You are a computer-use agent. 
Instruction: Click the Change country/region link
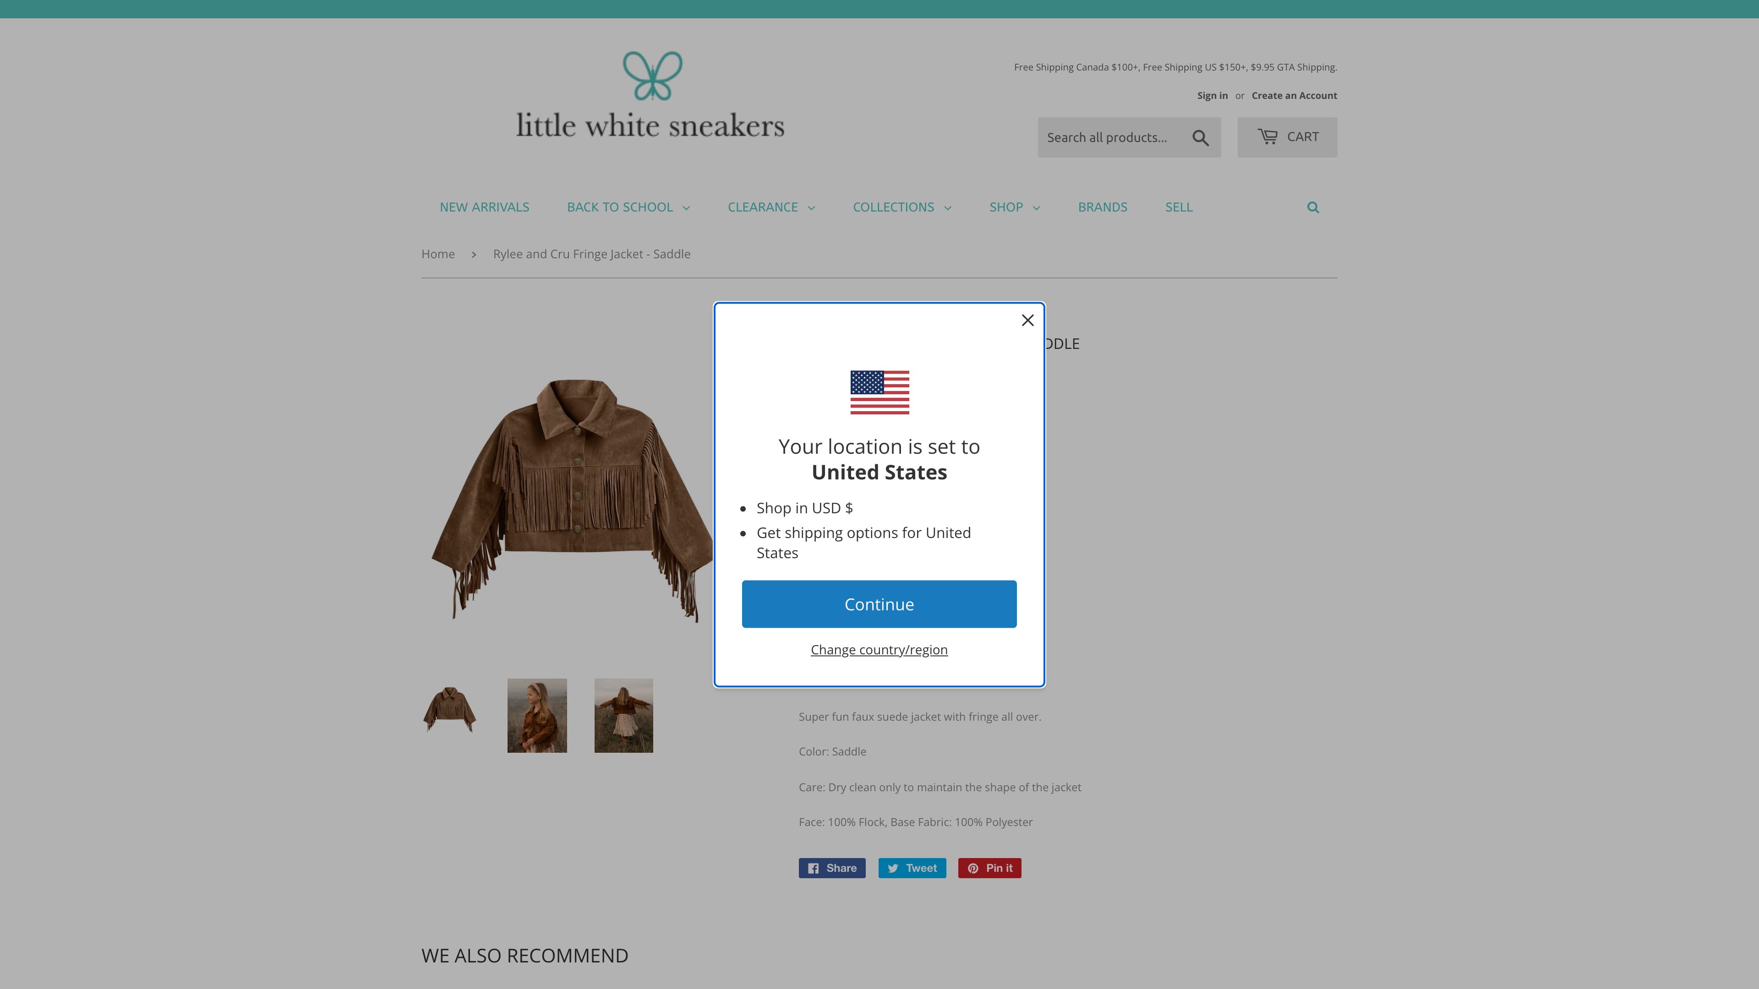[879, 650]
